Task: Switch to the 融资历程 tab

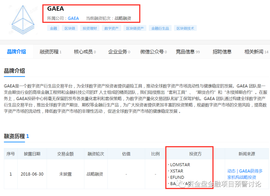Action: point(50,52)
